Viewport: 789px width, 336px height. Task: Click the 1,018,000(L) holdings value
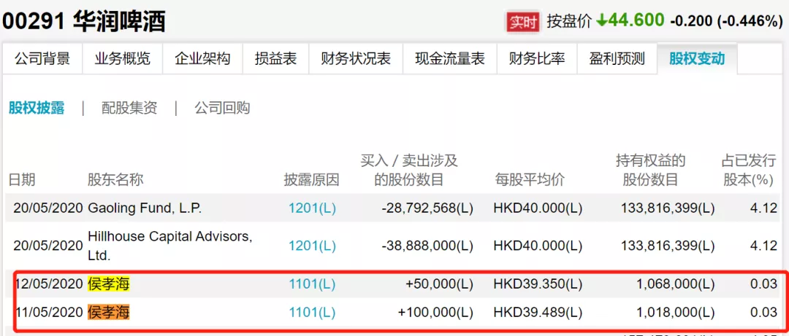click(x=677, y=313)
